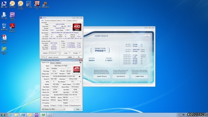Viewport: 208px width, 117px height.
Task: Open the 3DMark06 desktop shortcut
Action: [12, 4]
